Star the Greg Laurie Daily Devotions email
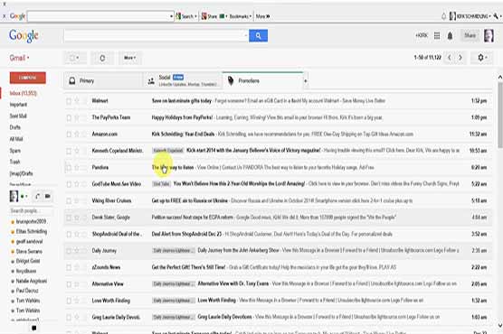Image resolution: width=503 pixels, height=334 pixels. 77,318
